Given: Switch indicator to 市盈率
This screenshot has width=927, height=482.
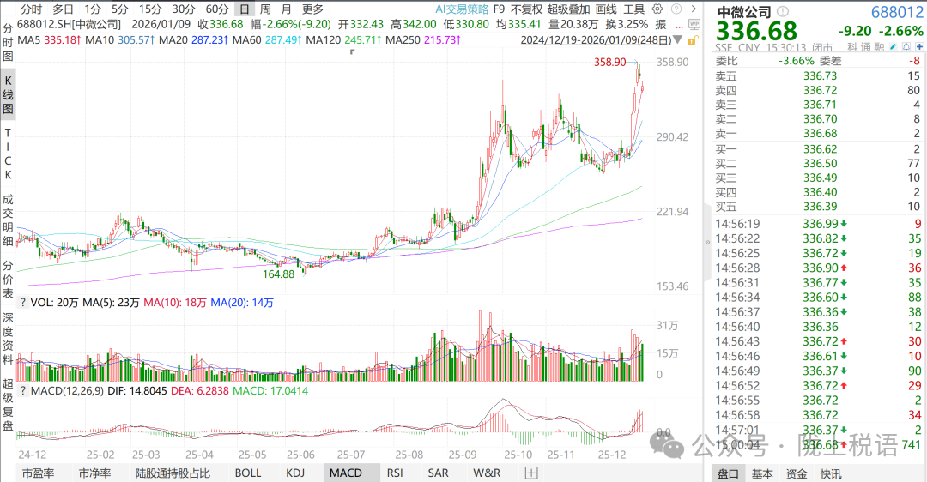Looking at the screenshot, I should tap(38, 473).
